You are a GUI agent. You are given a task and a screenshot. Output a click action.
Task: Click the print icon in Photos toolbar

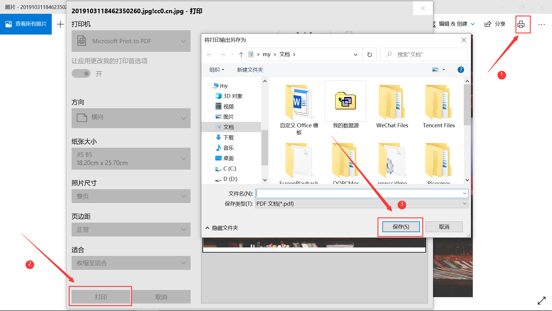521,24
